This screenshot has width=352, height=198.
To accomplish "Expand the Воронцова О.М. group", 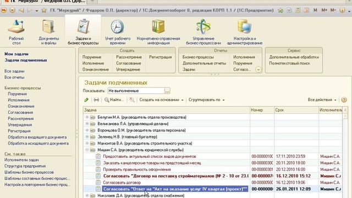I will [87, 130].
